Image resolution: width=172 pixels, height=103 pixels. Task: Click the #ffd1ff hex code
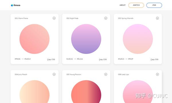point(130,59)
